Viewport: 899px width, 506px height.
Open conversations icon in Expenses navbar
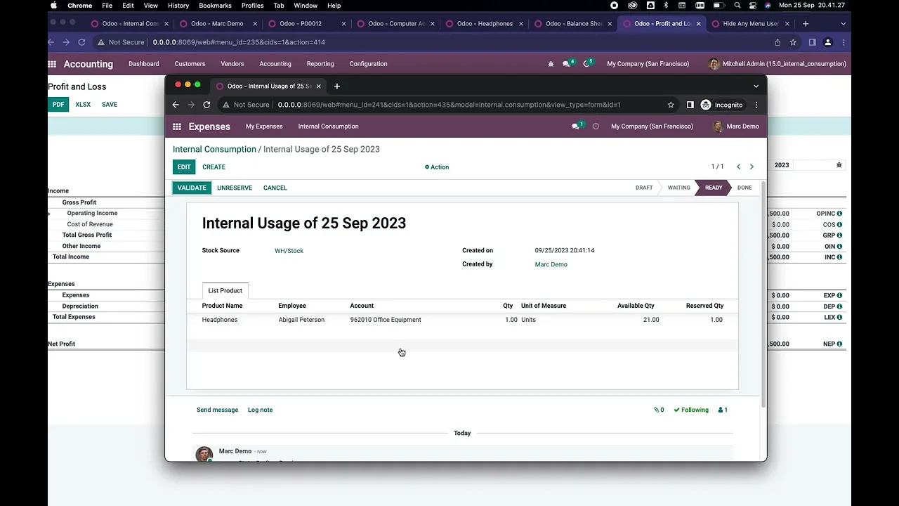[x=576, y=126]
